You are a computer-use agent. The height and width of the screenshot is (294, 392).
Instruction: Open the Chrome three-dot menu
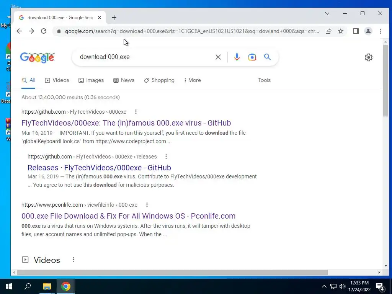click(x=381, y=31)
